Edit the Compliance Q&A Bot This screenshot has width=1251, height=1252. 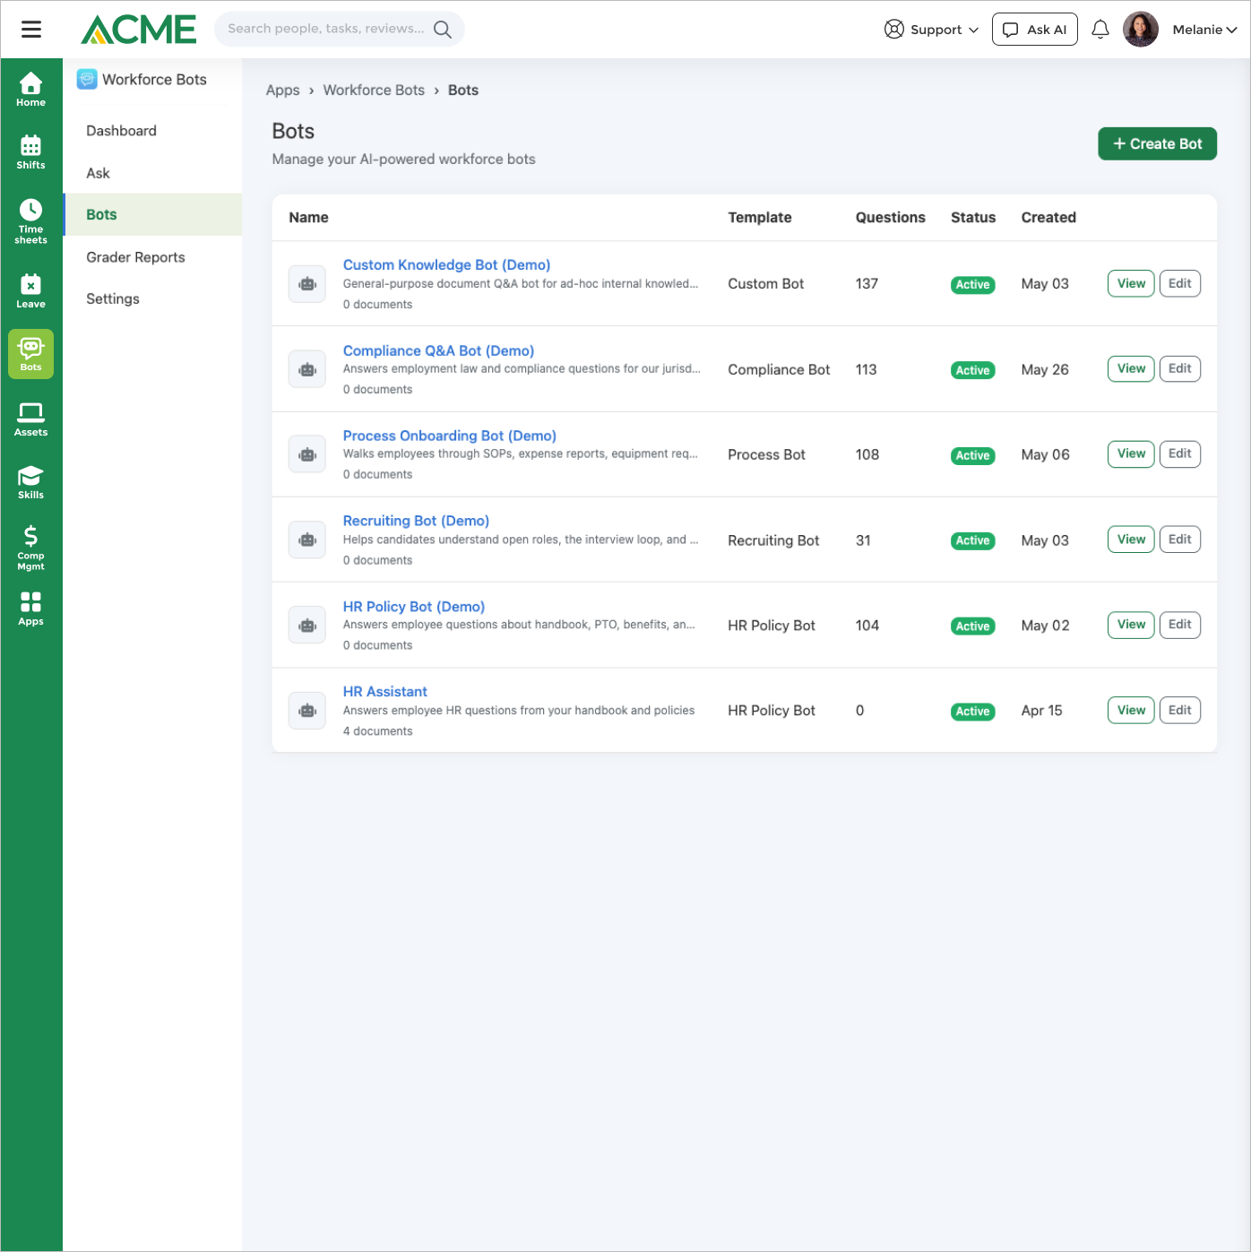(1179, 369)
